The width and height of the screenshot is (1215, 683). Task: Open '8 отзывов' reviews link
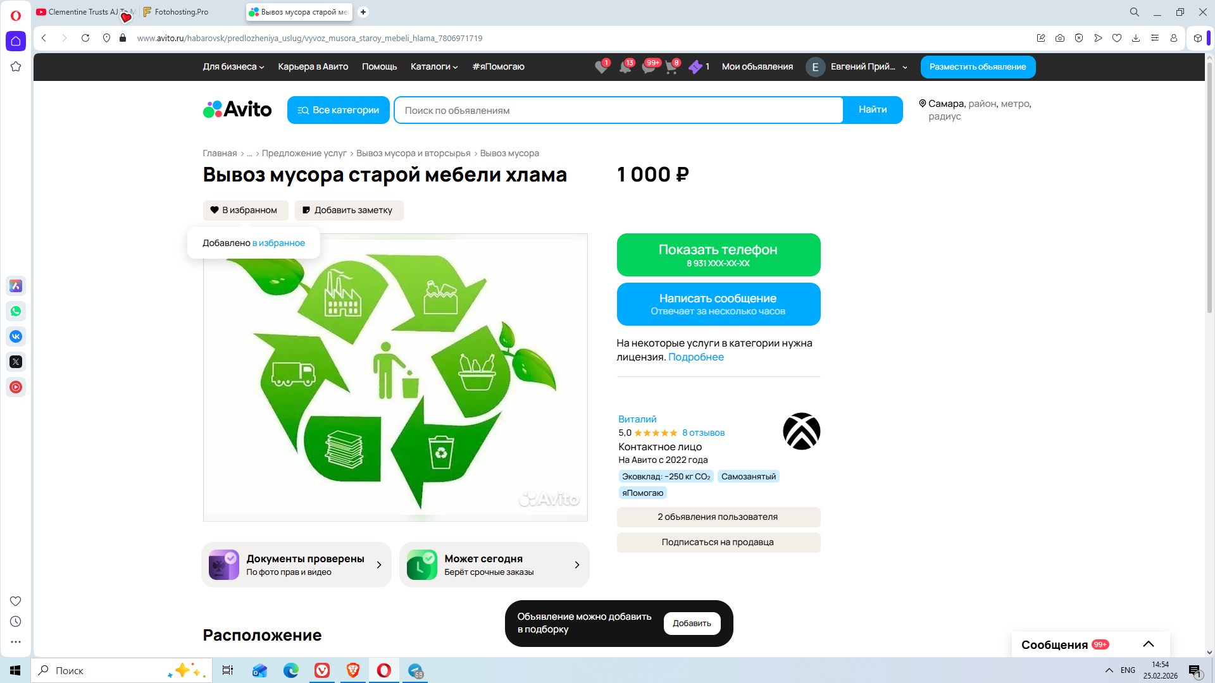pos(703,433)
